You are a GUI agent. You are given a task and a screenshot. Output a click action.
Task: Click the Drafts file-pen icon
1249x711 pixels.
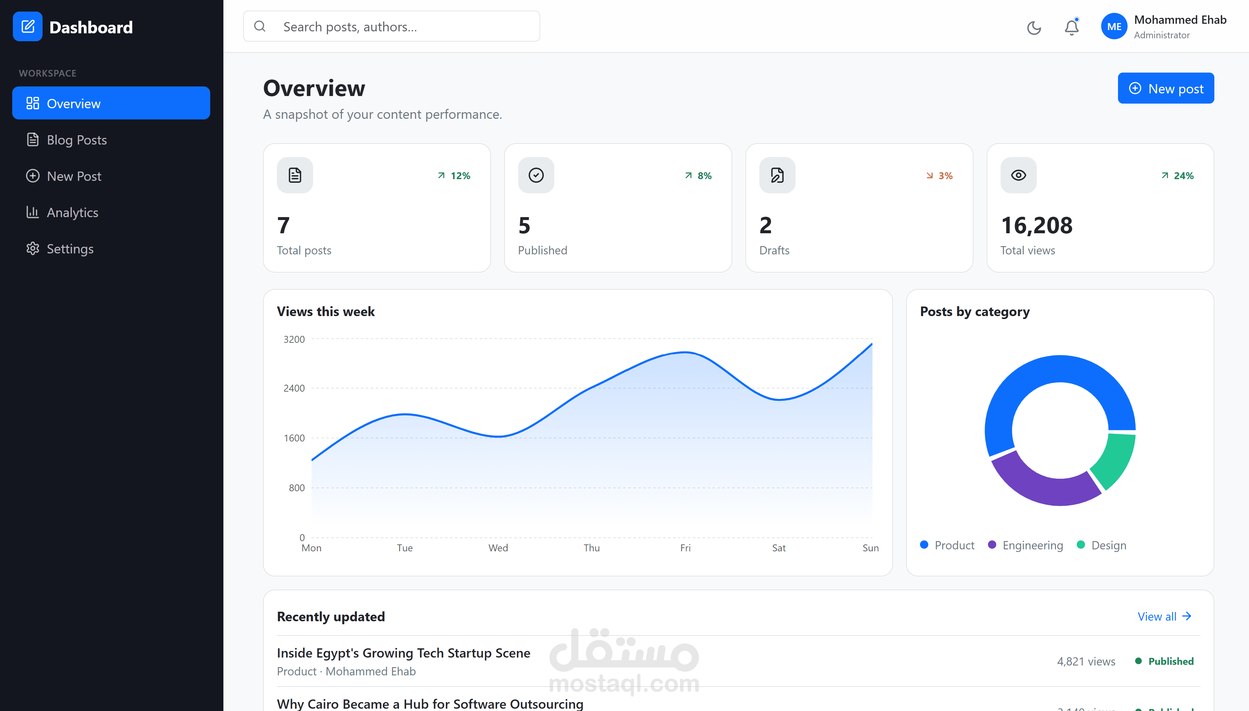[777, 175]
